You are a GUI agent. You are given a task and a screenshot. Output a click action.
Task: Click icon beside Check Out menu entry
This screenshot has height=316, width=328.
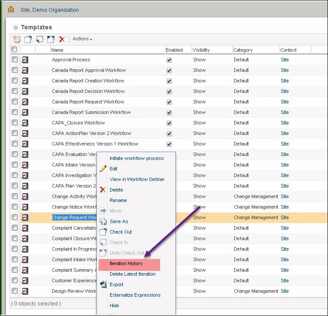coord(103,232)
